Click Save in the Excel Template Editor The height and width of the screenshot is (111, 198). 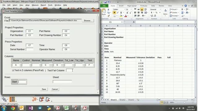[x=44, y=89]
